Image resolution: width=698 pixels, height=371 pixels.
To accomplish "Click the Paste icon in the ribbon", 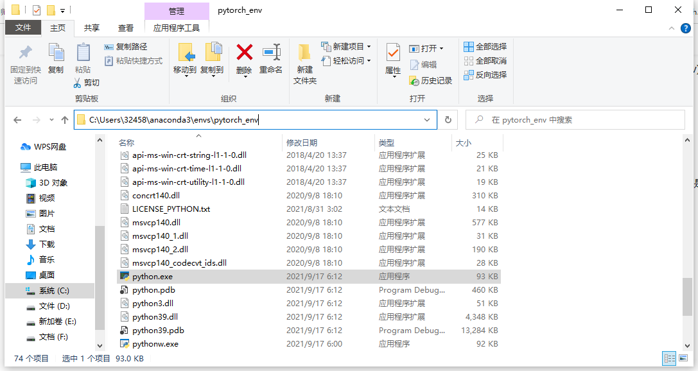I will 83,53.
